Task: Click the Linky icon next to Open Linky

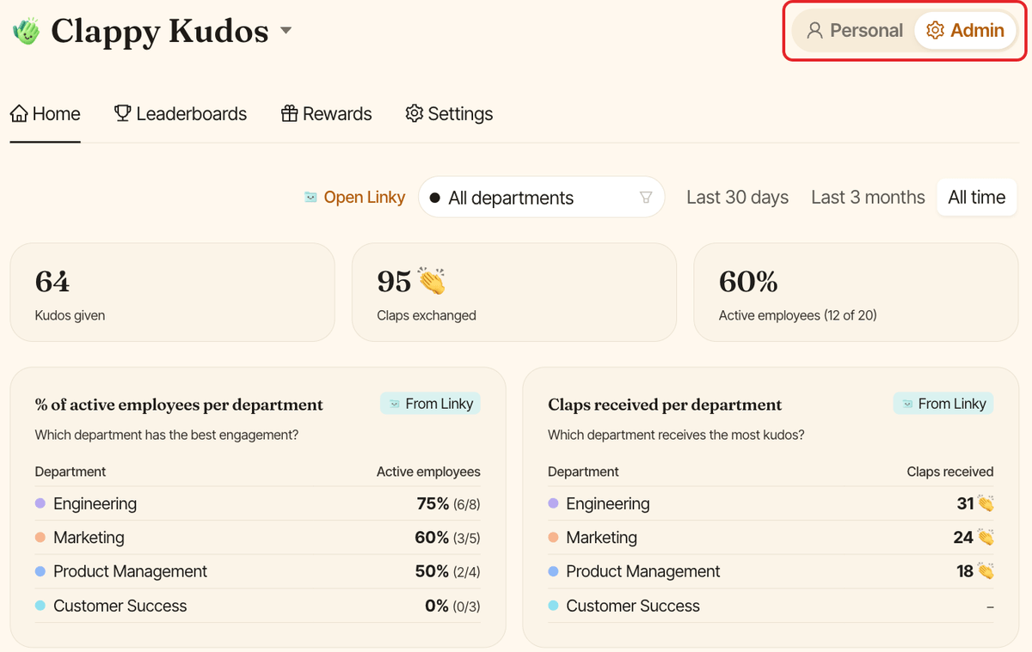Action: point(310,198)
